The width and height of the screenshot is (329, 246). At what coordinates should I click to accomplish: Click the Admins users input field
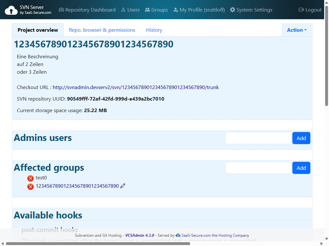[x=258, y=138]
